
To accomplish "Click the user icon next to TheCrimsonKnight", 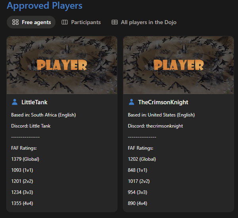I will tap(131, 102).
